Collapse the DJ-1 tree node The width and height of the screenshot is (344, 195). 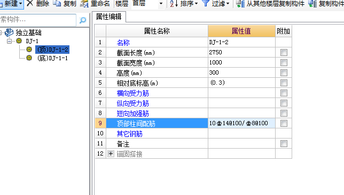tap(9, 41)
